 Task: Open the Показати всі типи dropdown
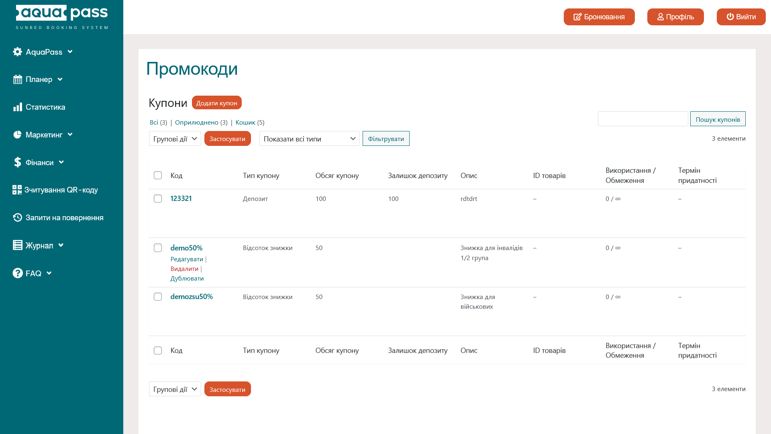(309, 139)
